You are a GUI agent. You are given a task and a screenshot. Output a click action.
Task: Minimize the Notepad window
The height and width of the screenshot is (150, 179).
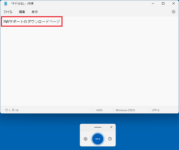(x=153, y=4)
